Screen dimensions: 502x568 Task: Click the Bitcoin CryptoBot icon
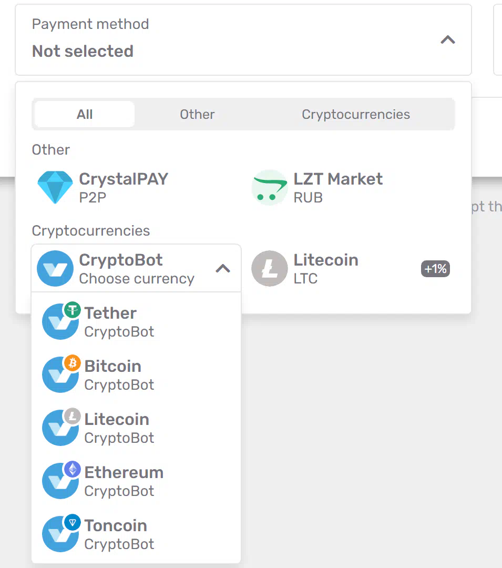coord(61,373)
